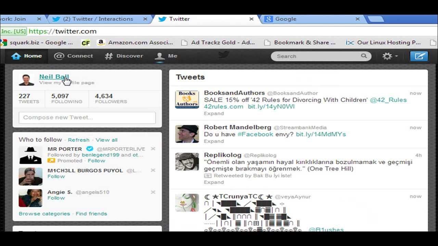
Task: Open Neil Ball profile link
Action: 54,77
